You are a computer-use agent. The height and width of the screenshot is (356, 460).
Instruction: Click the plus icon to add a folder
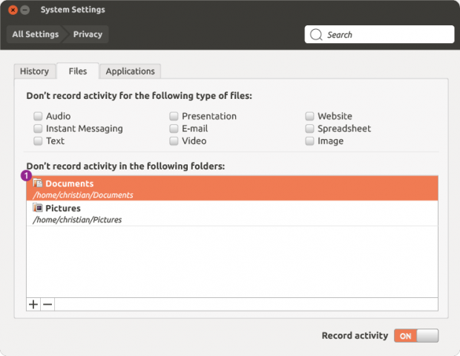pyautogui.click(x=33, y=304)
